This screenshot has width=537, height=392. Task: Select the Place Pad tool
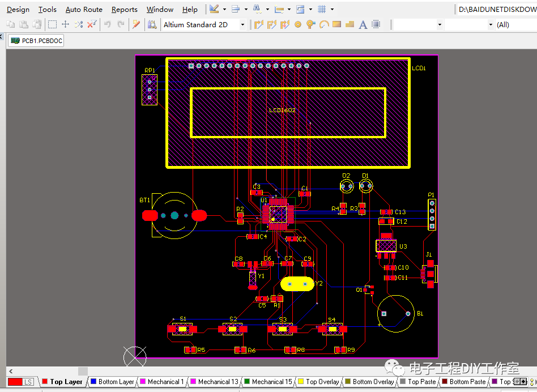pyautogui.click(x=298, y=24)
